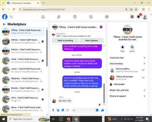Image resolution: width=152 pixels, height=122 pixels.
Task: Open Marketplace listing thumbnail in chat header
Action: 54,35
